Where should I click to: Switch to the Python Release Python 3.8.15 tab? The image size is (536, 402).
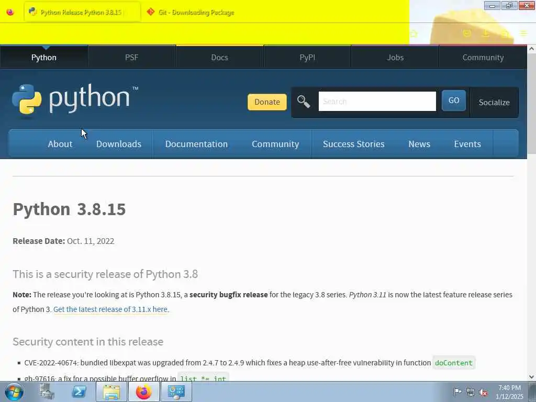82,12
